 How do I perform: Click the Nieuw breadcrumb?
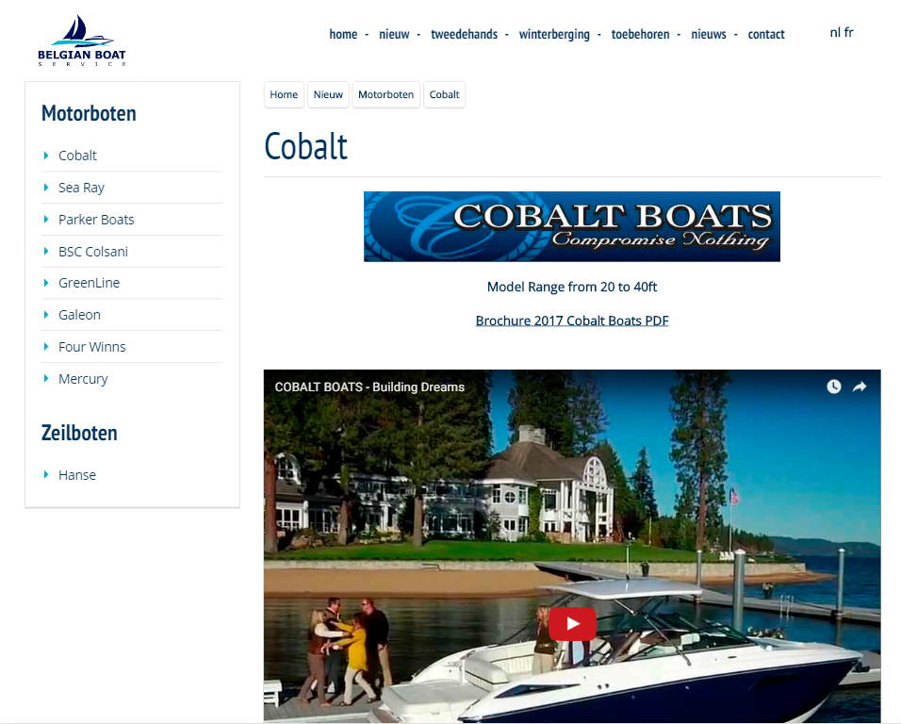pyautogui.click(x=328, y=95)
